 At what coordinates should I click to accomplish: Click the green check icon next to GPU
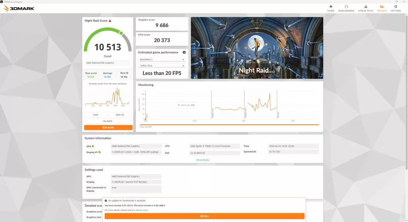[93, 146]
